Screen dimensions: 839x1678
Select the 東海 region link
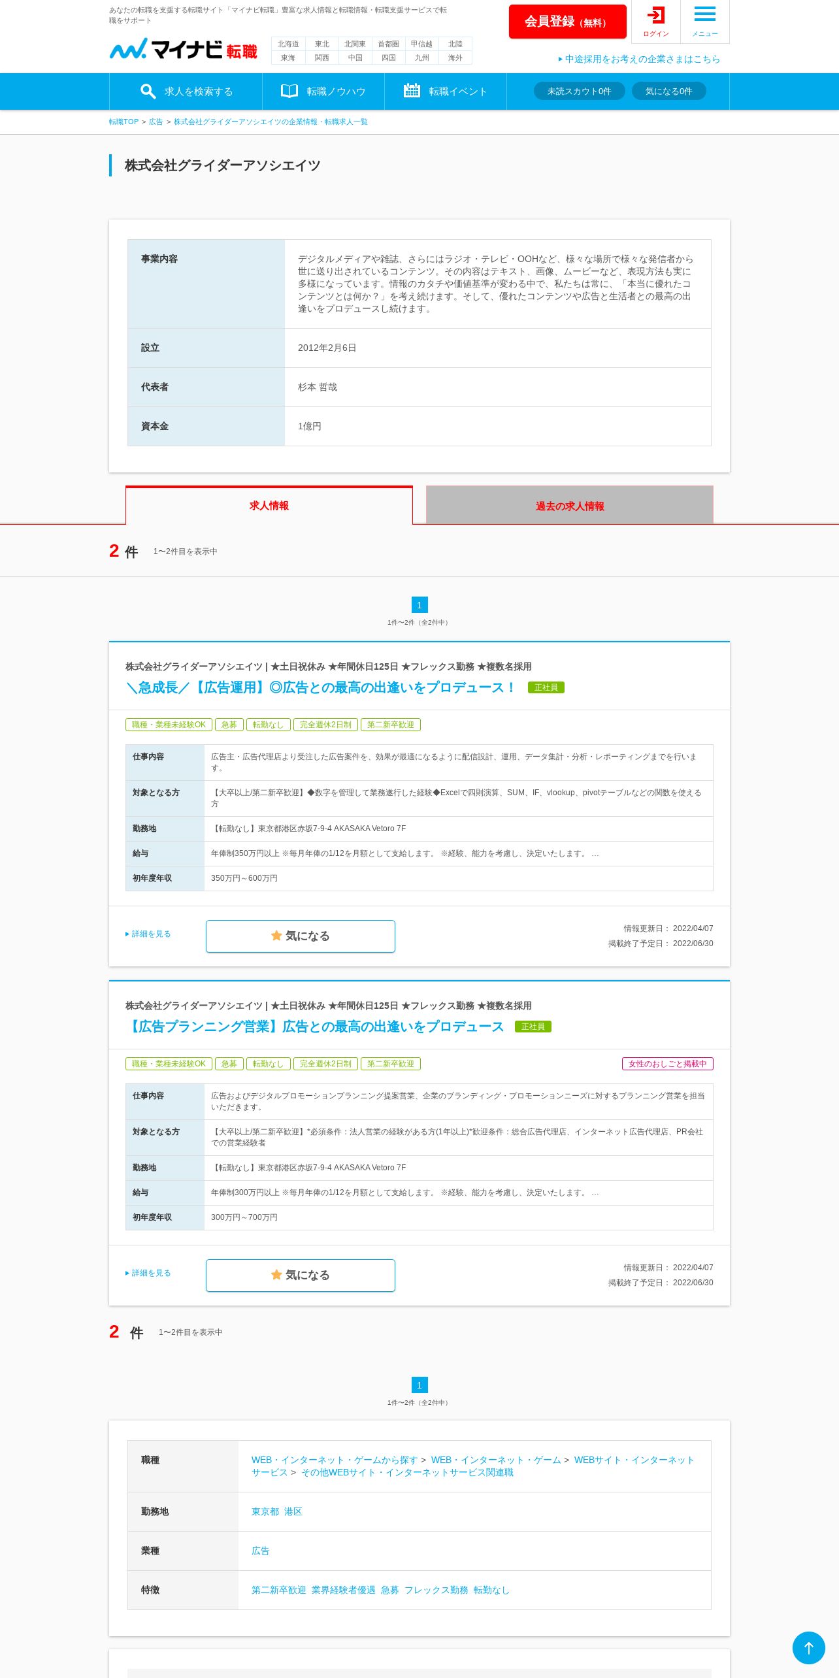pos(288,58)
